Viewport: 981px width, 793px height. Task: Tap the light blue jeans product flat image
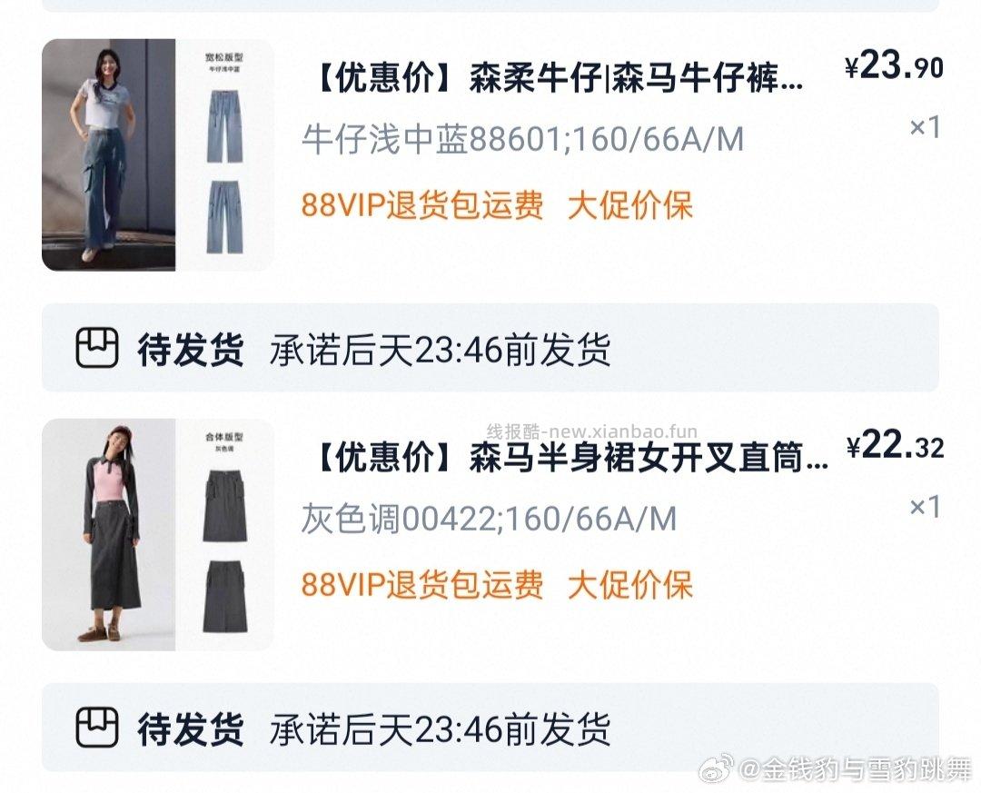pyautogui.click(x=224, y=154)
